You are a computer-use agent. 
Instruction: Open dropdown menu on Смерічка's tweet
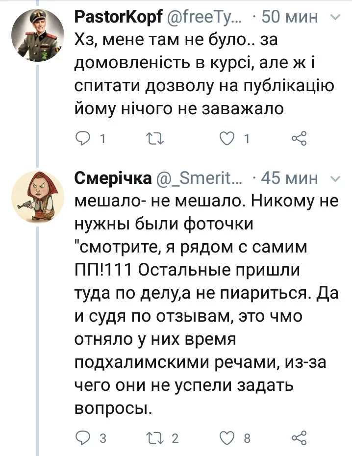336,178
